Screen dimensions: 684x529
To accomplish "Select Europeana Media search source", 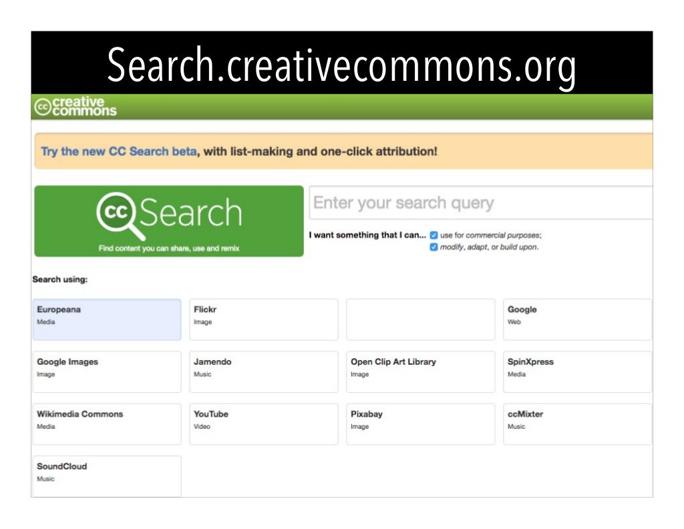I will (107, 319).
